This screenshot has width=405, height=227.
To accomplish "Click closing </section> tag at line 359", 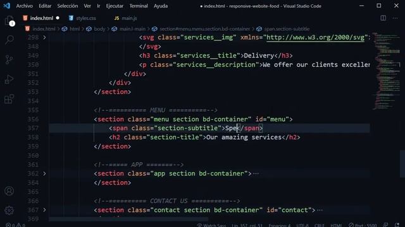I will pos(113,146).
